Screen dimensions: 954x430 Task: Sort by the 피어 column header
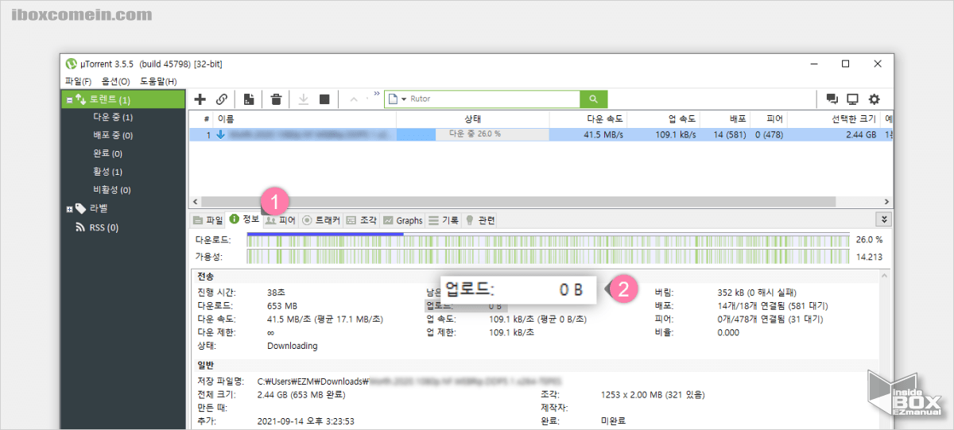point(769,118)
